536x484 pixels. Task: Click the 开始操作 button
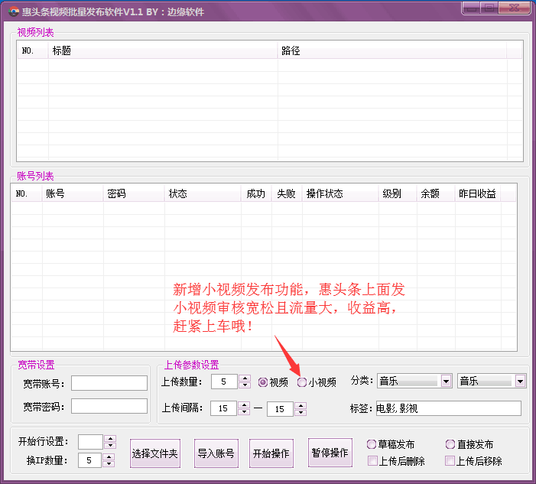point(271,453)
